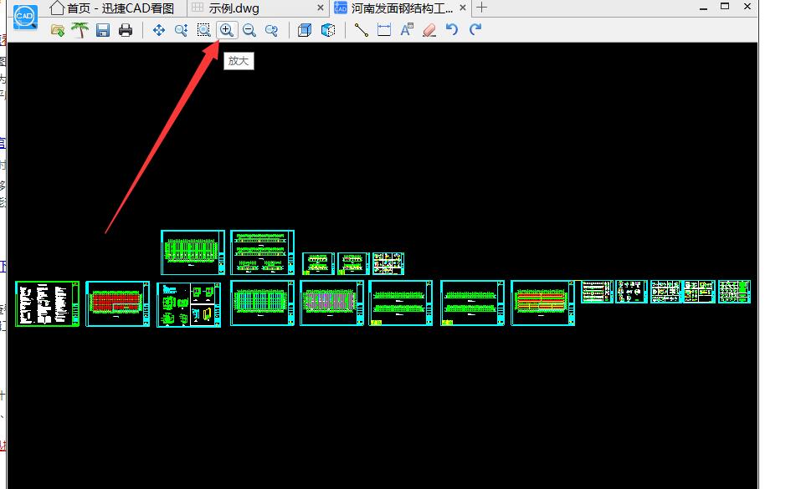Click the zoom in (放大) button
The height and width of the screenshot is (489, 801).
coord(226,30)
